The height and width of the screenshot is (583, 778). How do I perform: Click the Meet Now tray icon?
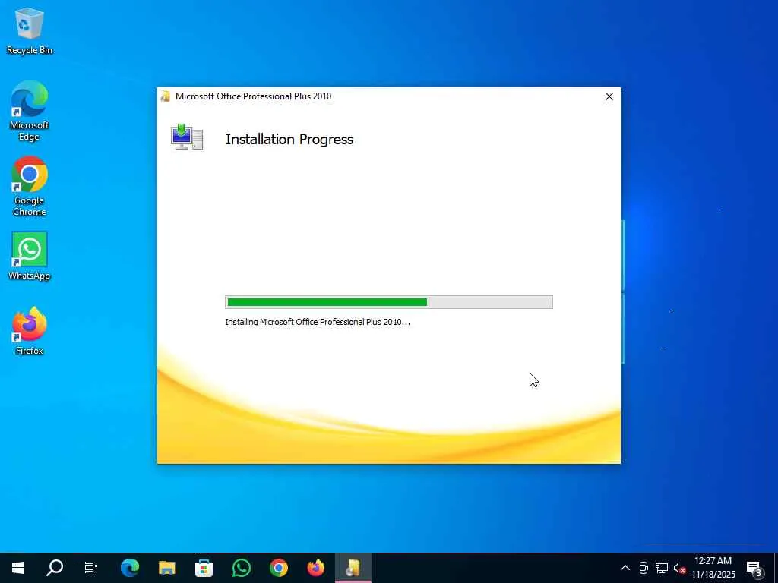[x=644, y=568]
